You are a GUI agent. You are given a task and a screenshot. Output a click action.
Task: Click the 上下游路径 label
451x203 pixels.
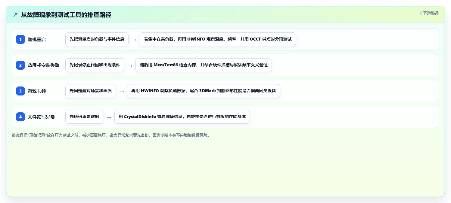click(429, 13)
